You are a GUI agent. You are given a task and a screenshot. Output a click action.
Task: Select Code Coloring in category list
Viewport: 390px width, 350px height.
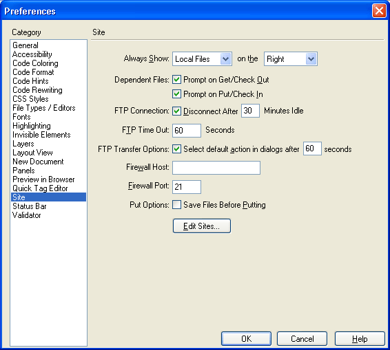[x=35, y=63]
